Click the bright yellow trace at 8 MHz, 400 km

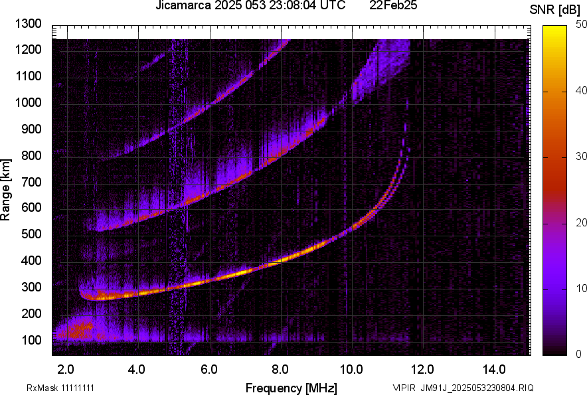tap(282, 262)
